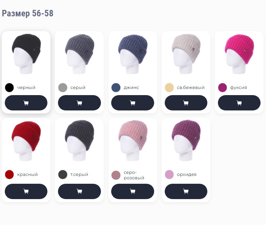Click the т.серый color name
The width and height of the screenshot is (266, 225).
click(x=79, y=175)
